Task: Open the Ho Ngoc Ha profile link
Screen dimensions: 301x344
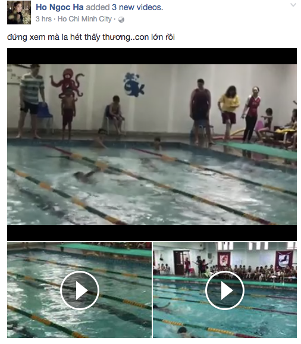Action: 59,7
